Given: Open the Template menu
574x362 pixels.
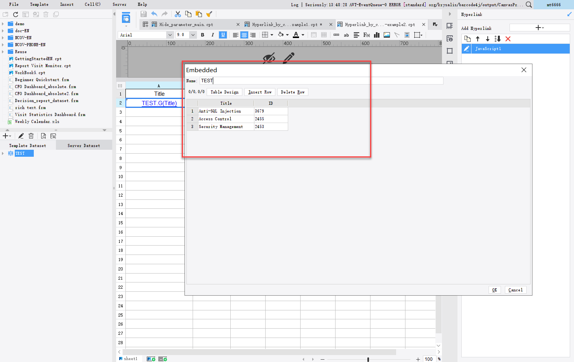Looking at the screenshot, I should (39, 4).
